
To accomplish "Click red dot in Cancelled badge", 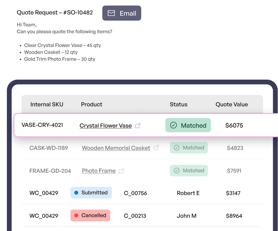I will (76, 215).
